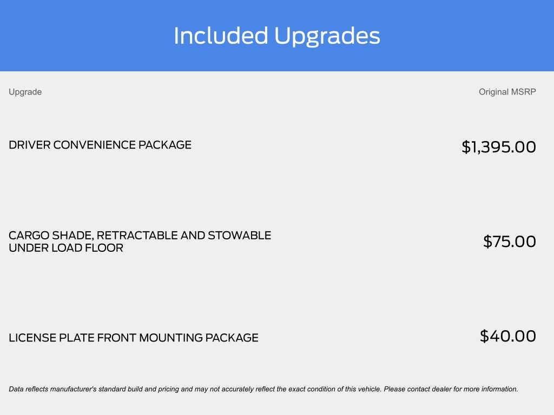This screenshot has width=554, height=415.
Task: Click the word "Upgrades" in the header
Action: click(x=327, y=36)
